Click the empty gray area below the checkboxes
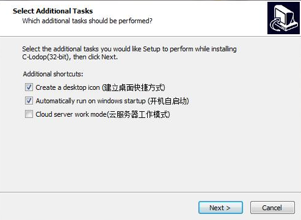The width and height of the screenshot is (301, 220). 150,155
